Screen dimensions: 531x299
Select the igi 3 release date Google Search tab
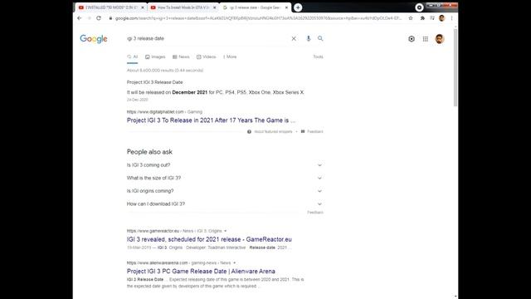[x=256, y=7]
